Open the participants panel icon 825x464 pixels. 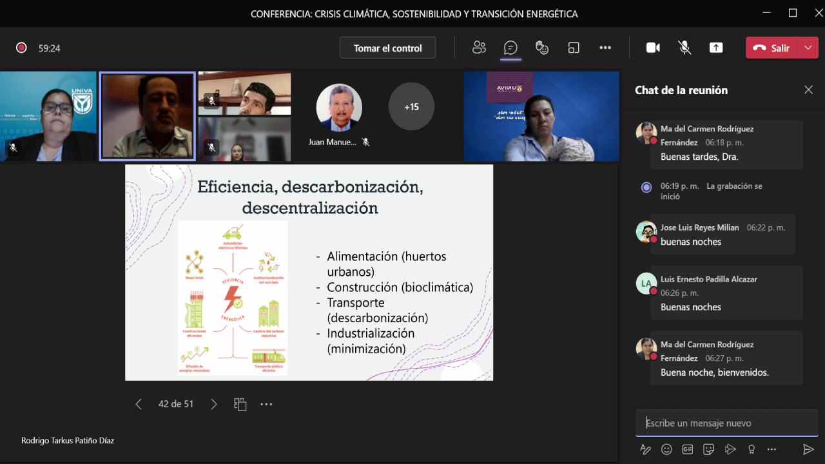(479, 48)
